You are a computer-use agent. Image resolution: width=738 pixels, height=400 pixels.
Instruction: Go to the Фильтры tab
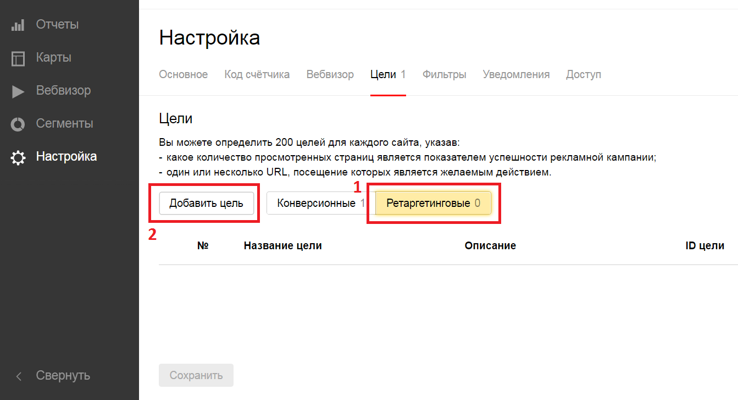click(444, 74)
